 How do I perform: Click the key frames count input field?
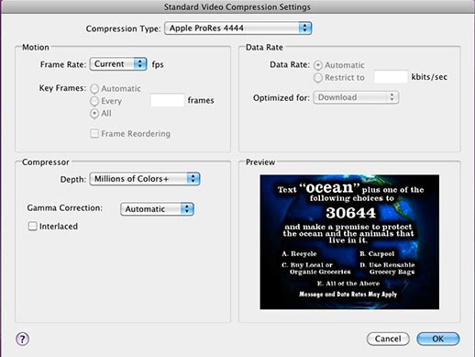click(167, 100)
